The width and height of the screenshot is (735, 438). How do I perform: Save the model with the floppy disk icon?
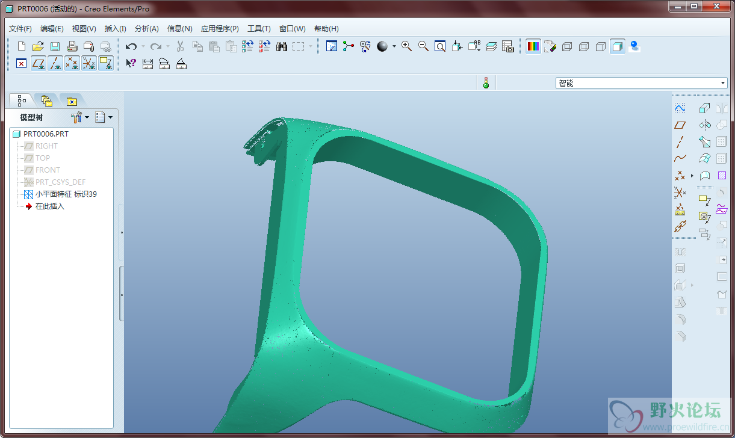point(55,46)
